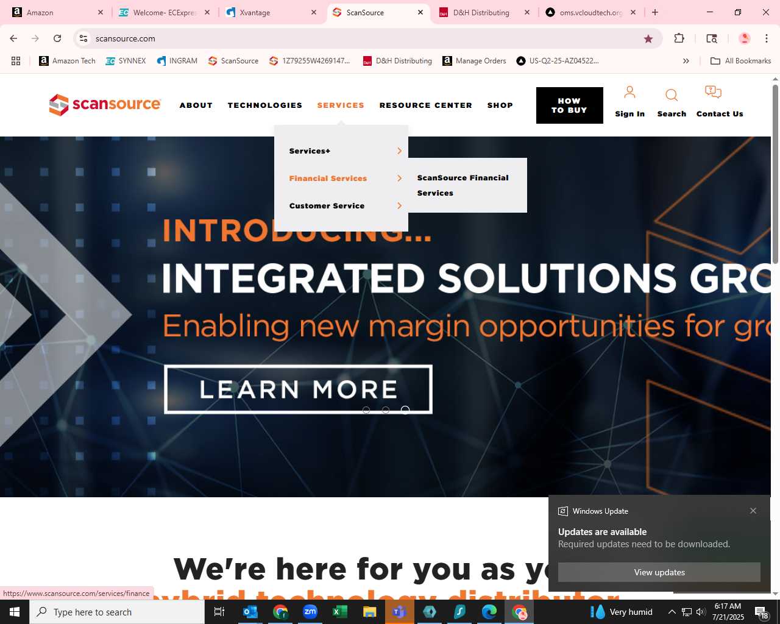Click the ScanSource logo
Screen dimensions: 780x624
105,105
